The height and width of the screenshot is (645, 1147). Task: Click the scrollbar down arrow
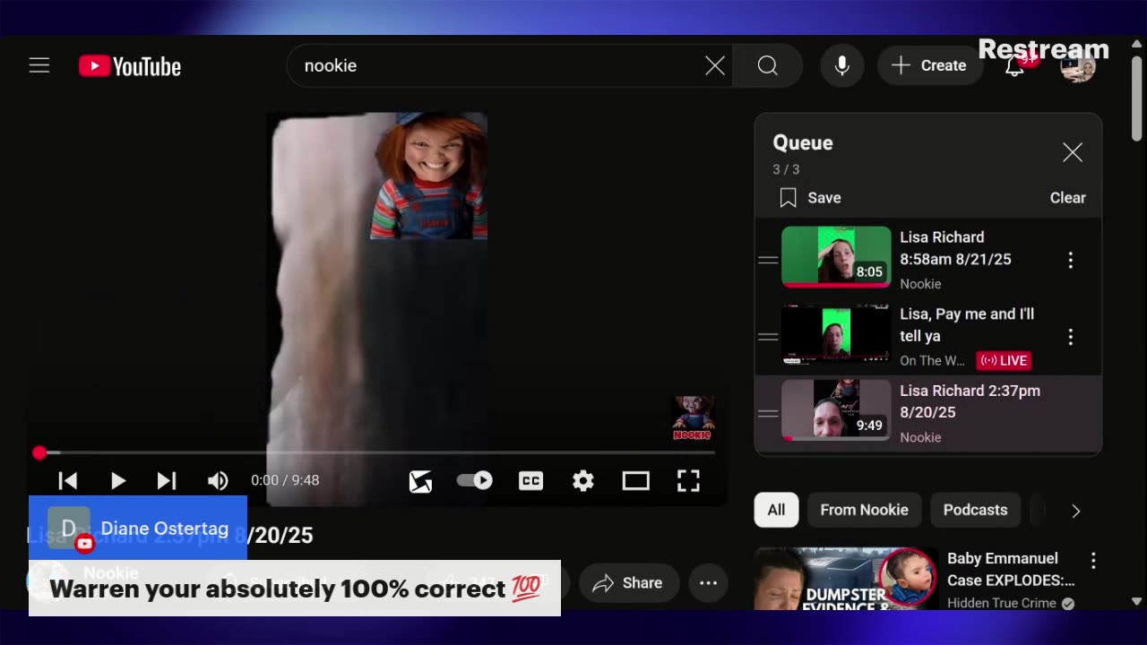coord(1137,601)
